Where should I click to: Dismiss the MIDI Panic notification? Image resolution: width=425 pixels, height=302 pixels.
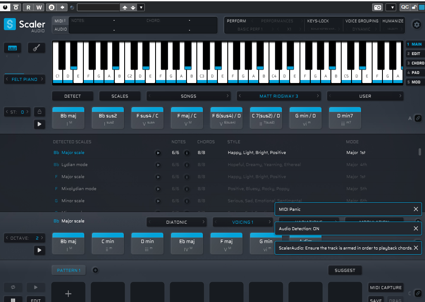[x=416, y=209]
